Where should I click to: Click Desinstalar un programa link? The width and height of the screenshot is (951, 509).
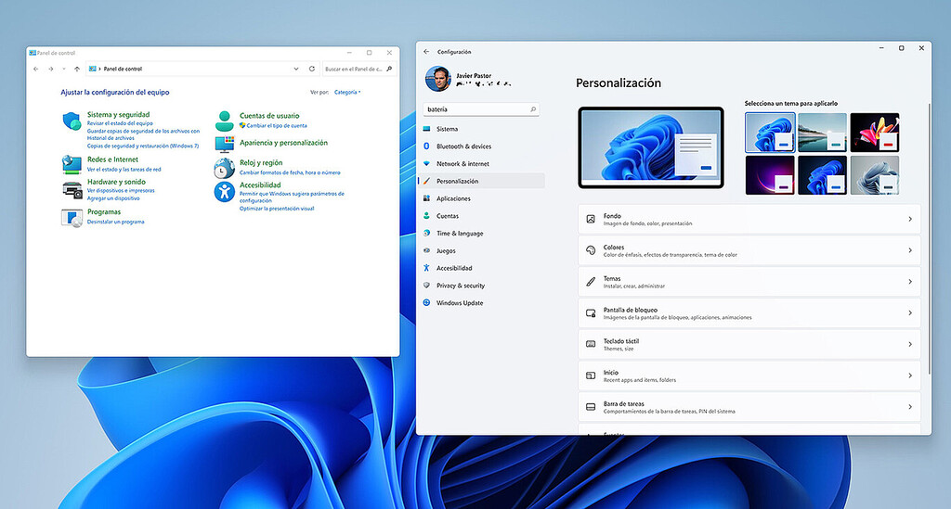(x=116, y=223)
